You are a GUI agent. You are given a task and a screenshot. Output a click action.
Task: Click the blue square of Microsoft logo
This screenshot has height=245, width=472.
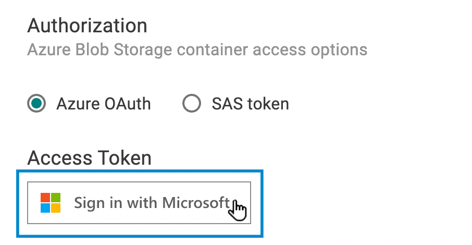click(x=45, y=208)
